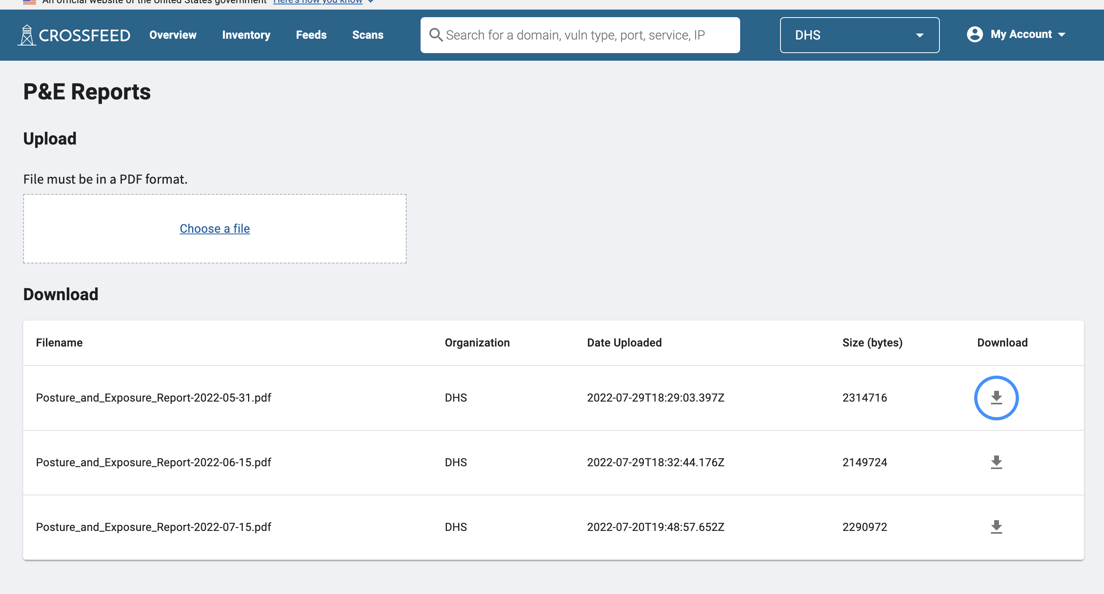Focus the domain search input field
The height and width of the screenshot is (594, 1104).
tap(587, 35)
